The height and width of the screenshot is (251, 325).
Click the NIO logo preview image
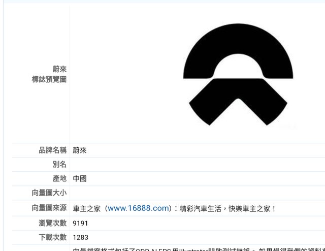(238, 75)
